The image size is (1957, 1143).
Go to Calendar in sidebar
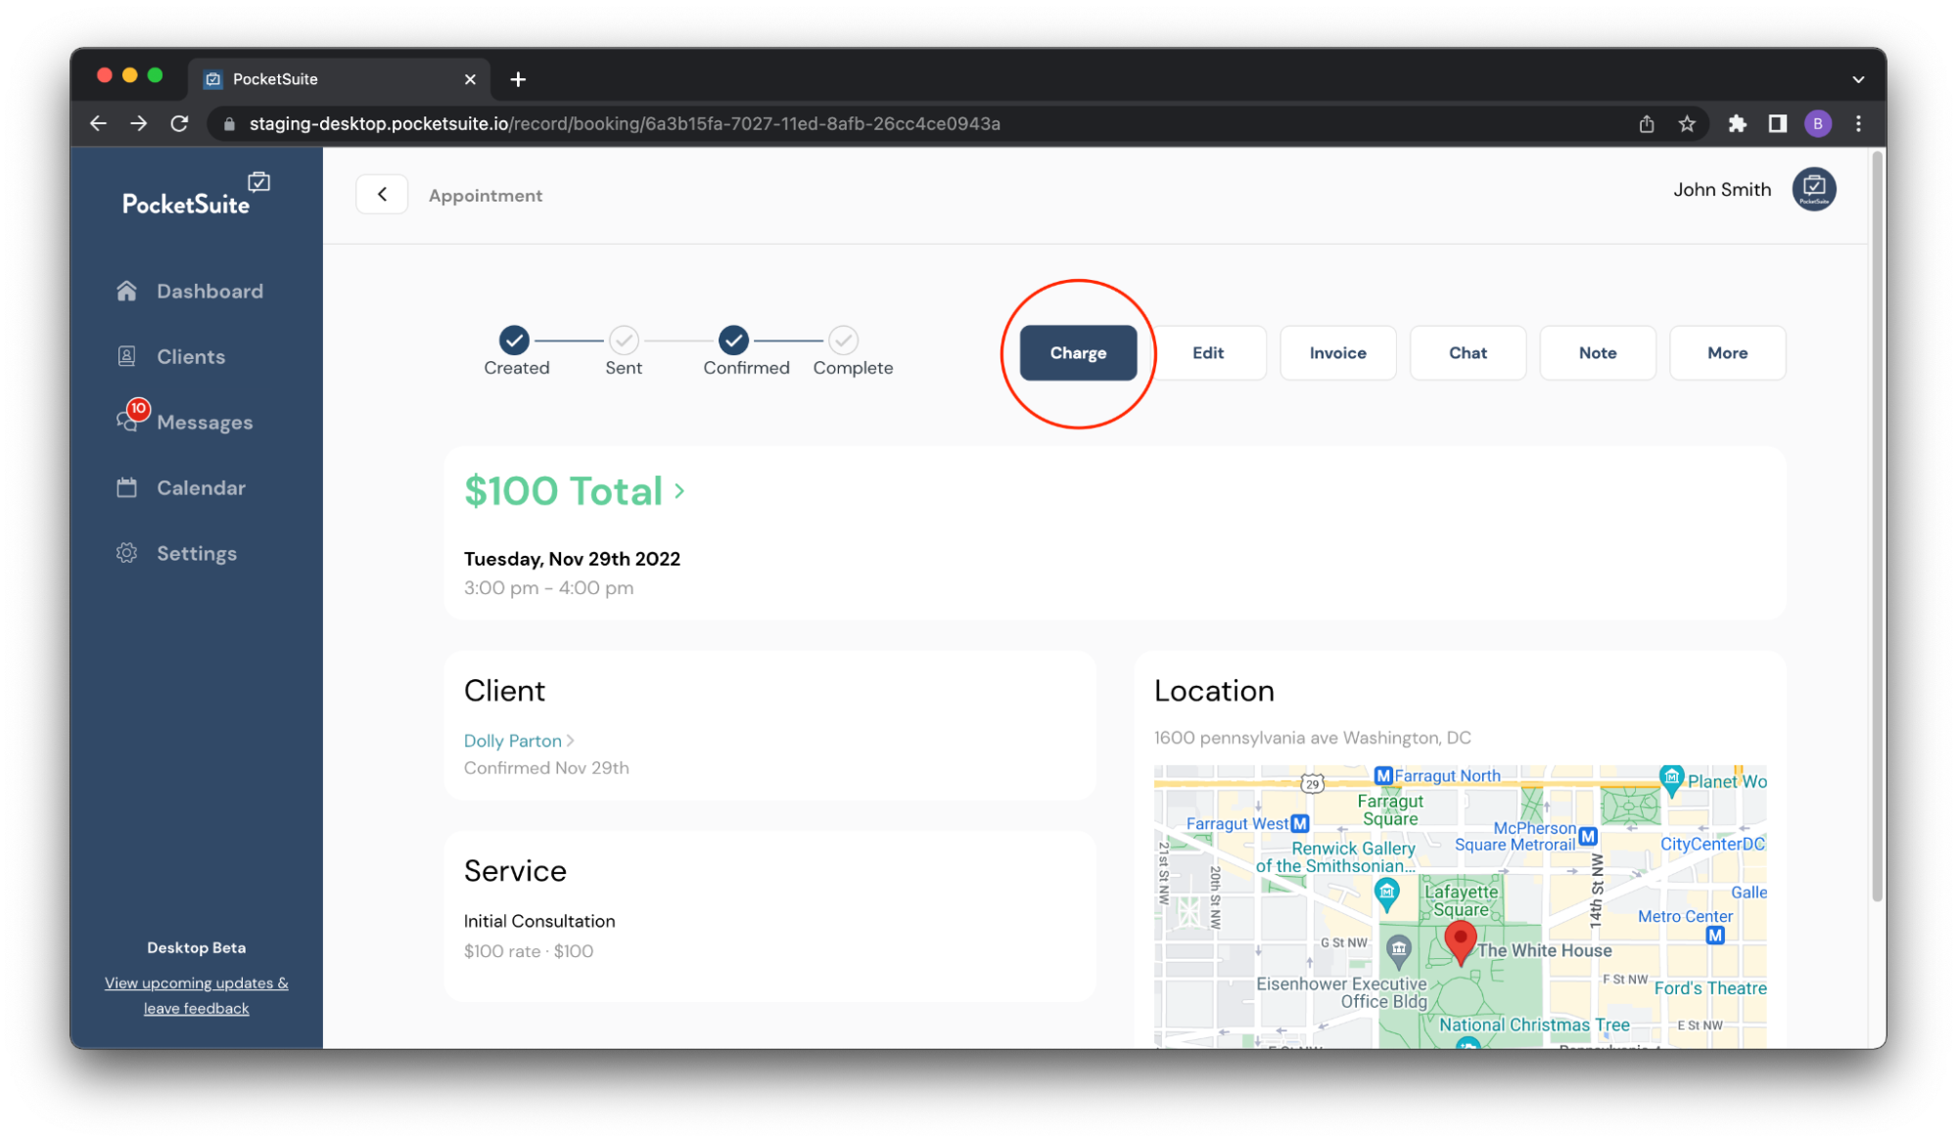pos(201,487)
